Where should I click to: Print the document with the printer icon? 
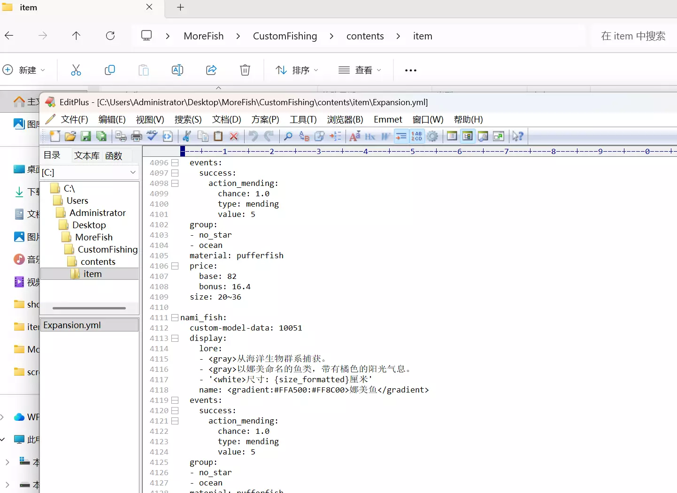[x=137, y=136]
